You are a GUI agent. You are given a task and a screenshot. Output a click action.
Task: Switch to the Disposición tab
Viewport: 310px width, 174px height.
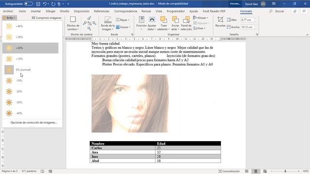(x=82, y=11)
